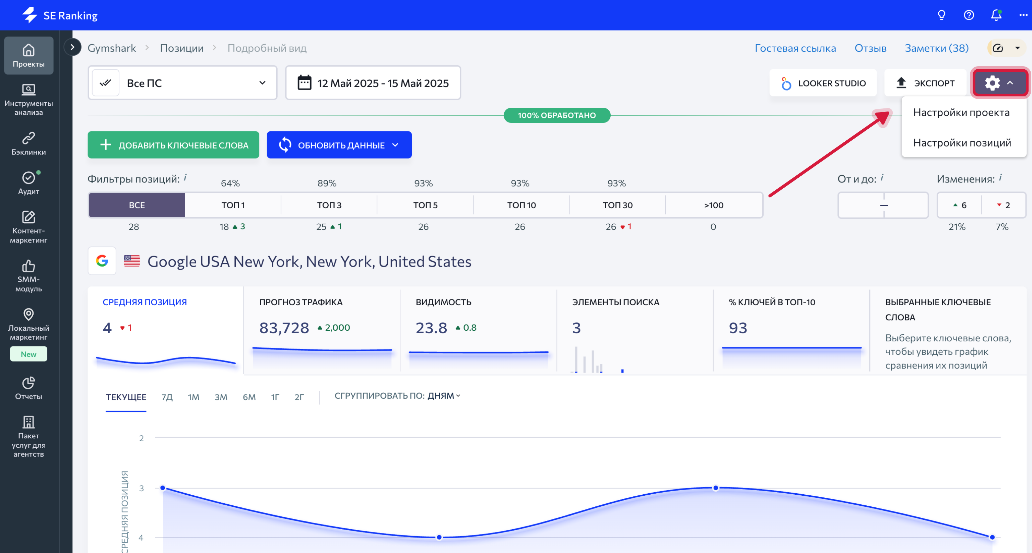
Task: Select the ТОП 5 filter
Action: pyautogui.click(x=425, y=205)
